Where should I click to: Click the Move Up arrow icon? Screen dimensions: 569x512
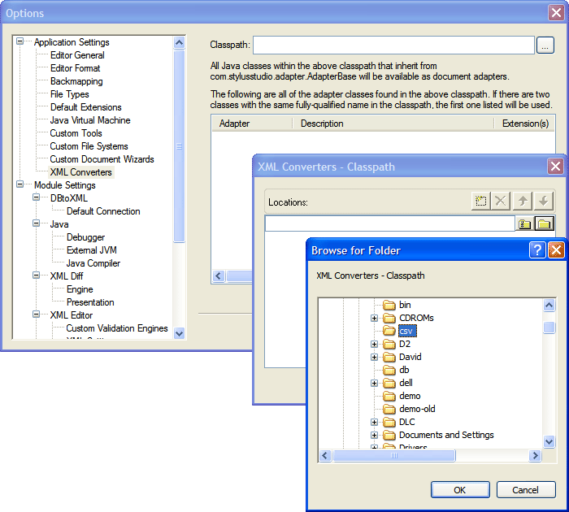(x=523, y=202)
